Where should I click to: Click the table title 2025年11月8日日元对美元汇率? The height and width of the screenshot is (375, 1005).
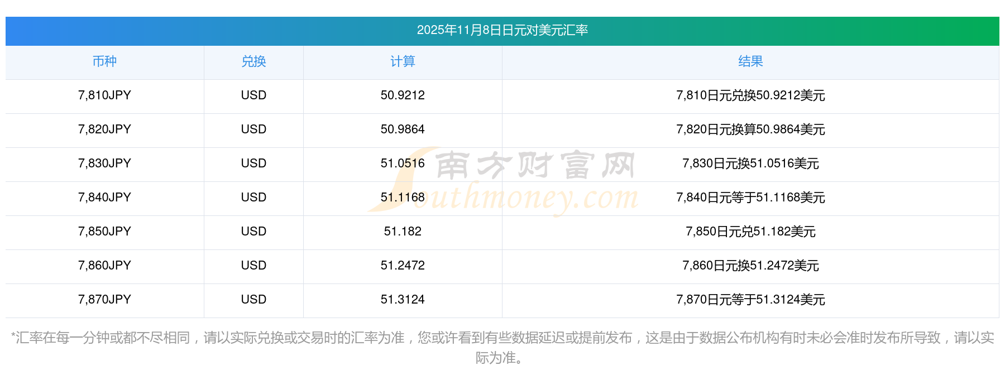point(502,30)
